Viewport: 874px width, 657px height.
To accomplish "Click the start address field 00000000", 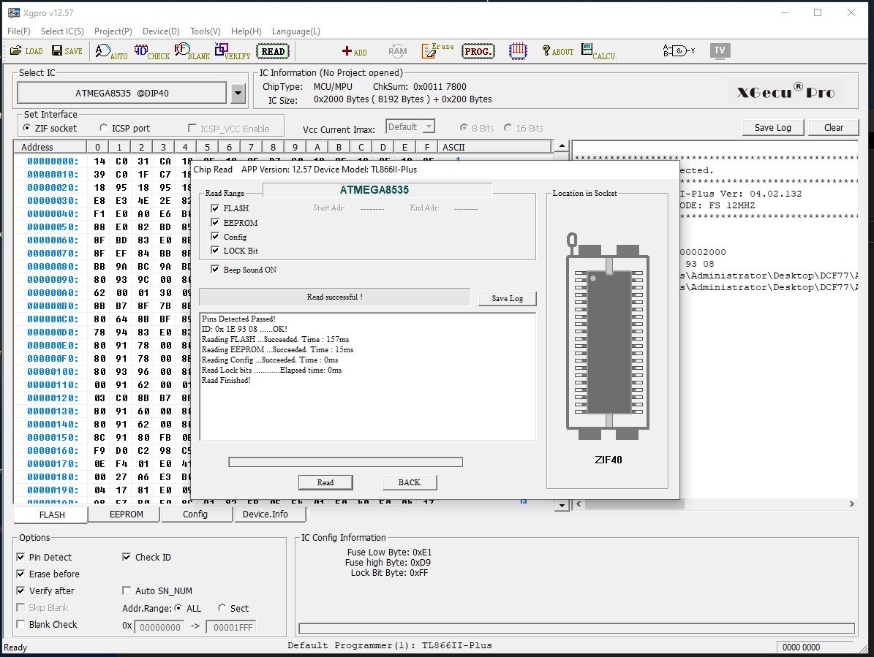I will coord(160,627).
